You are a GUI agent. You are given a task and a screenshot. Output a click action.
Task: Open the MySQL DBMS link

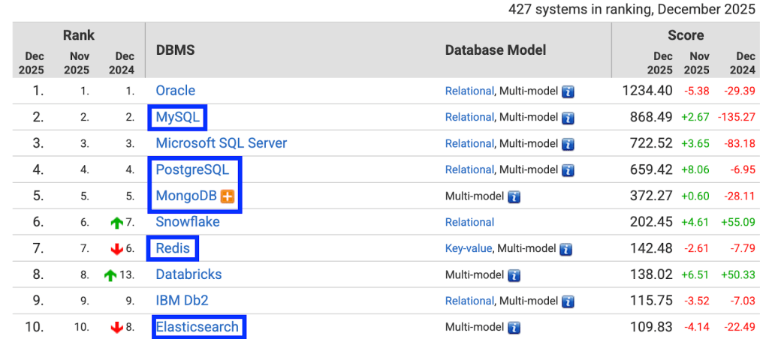click(177, 117)
